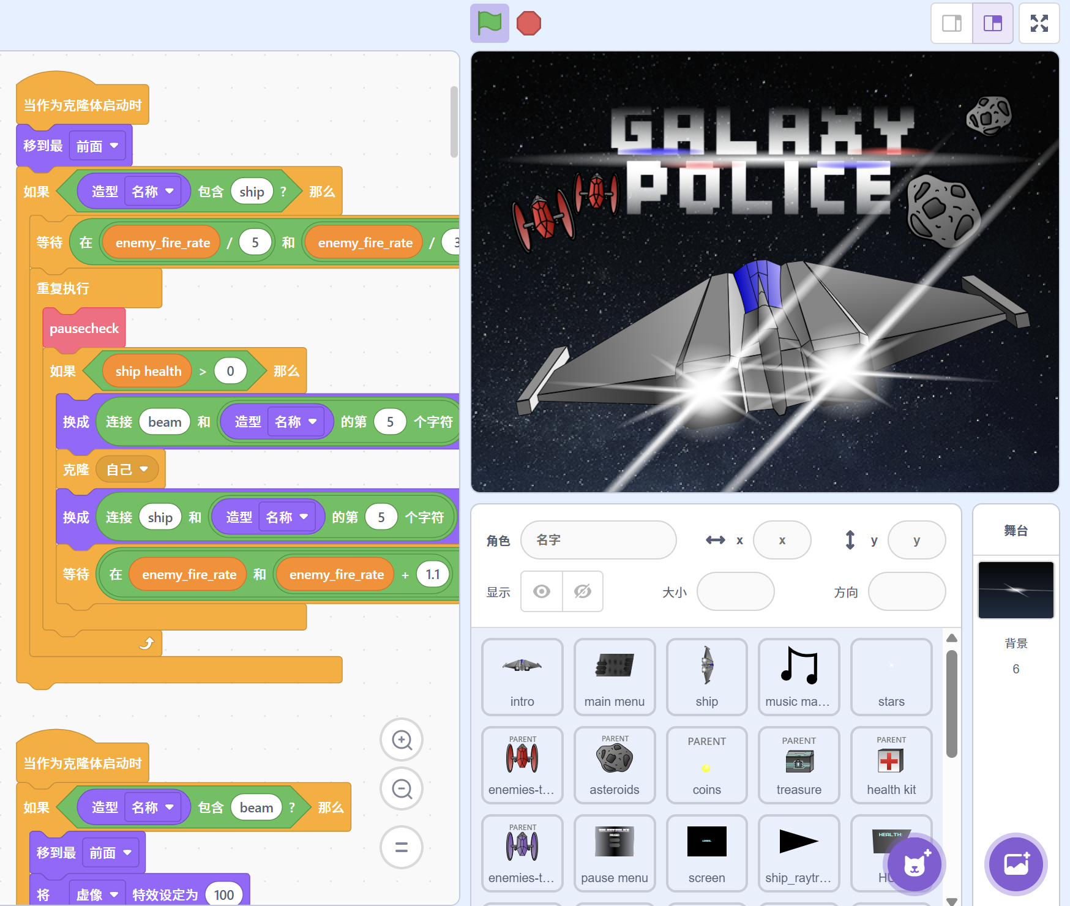Select the coins sprite

pyautogui.click(x=707, y=765)
